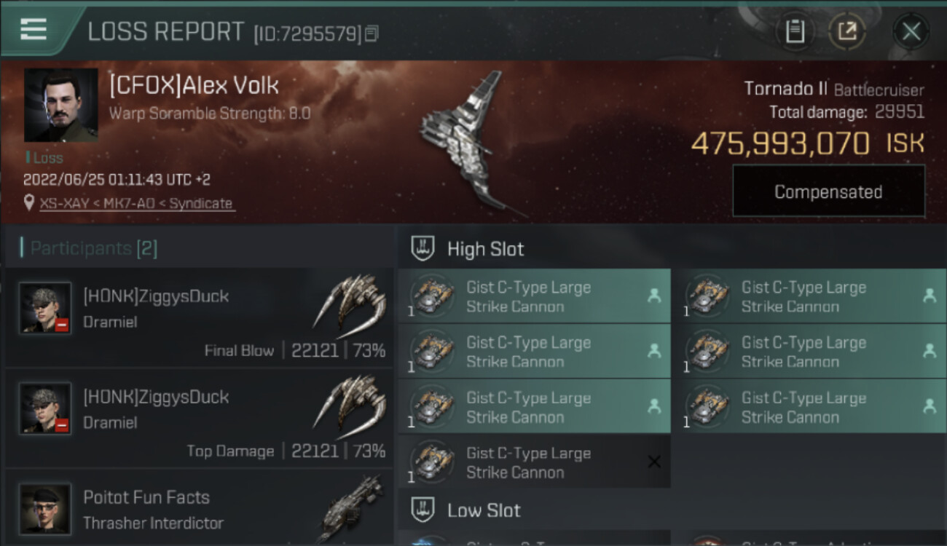
Task: Click the Compensated button
Action: [x=828, y=191]
